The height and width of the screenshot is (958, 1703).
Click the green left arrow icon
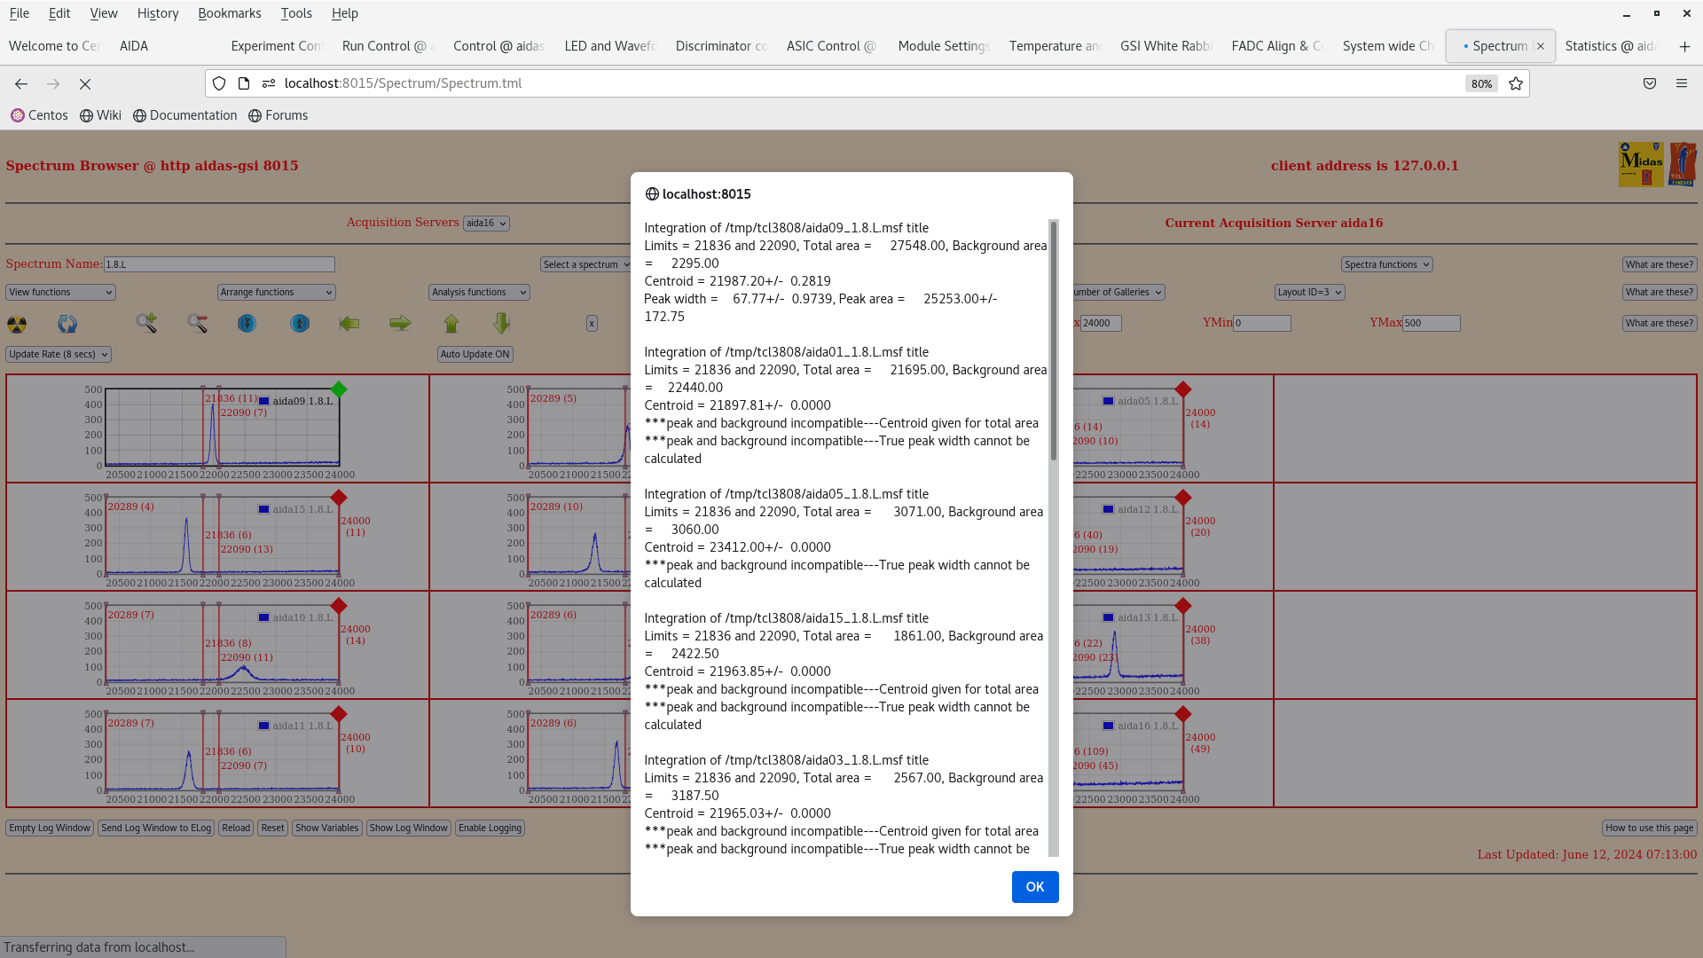click(349, 324)
